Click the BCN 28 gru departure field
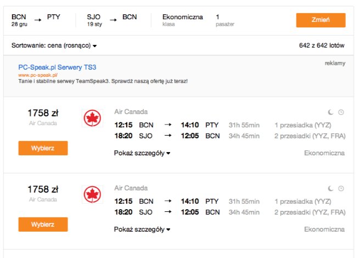The height and width of the screenshot is (258, 359). [x=19, y=20]
